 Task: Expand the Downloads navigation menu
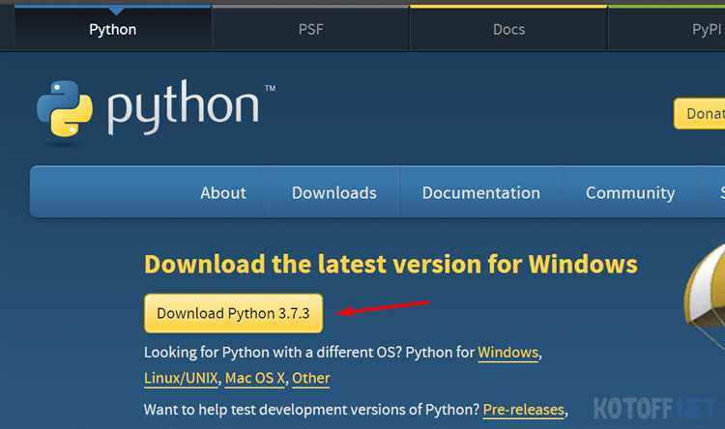334,192
